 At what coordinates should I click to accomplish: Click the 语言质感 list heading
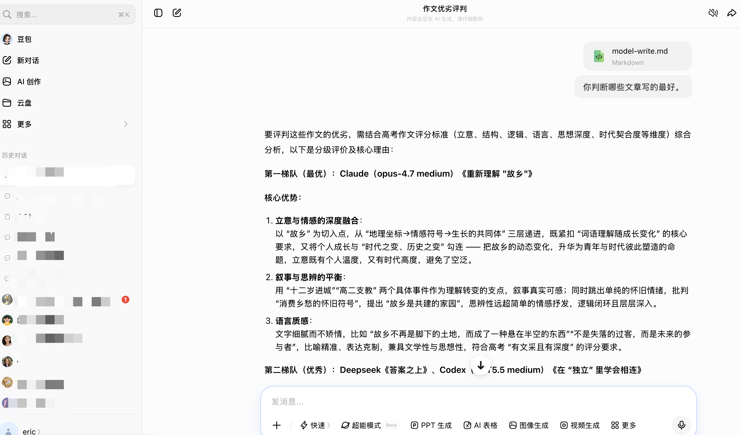point(292,321)
